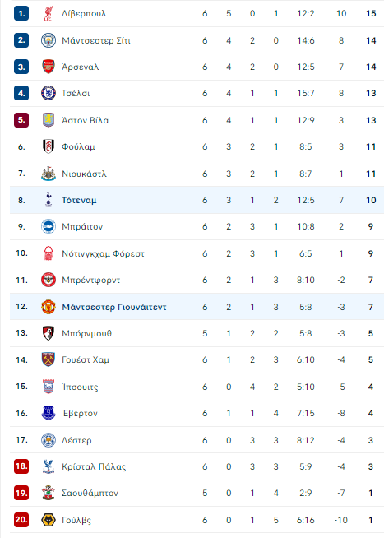
Task: Click the Manchester City club crest
Action: [x=49, y=40]
